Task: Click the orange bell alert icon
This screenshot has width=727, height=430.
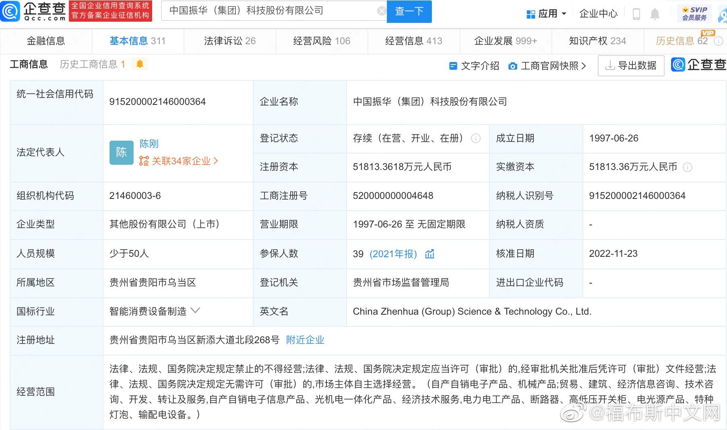Action: click(x=140, y=64)
